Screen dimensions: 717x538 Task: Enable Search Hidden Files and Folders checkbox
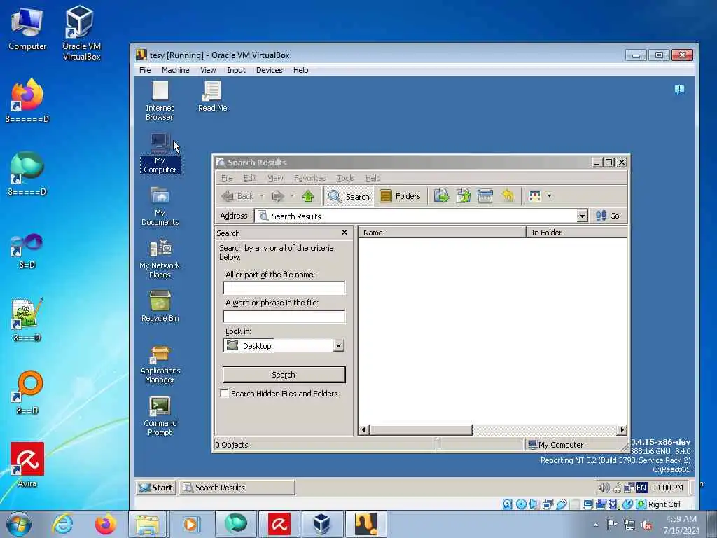tap(225, 394)
